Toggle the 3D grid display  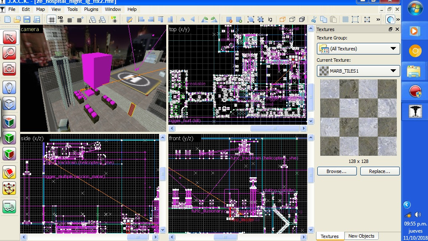click(x=60, y=19)
